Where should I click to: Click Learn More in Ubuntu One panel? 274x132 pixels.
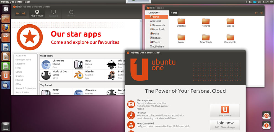click(225, 111)
